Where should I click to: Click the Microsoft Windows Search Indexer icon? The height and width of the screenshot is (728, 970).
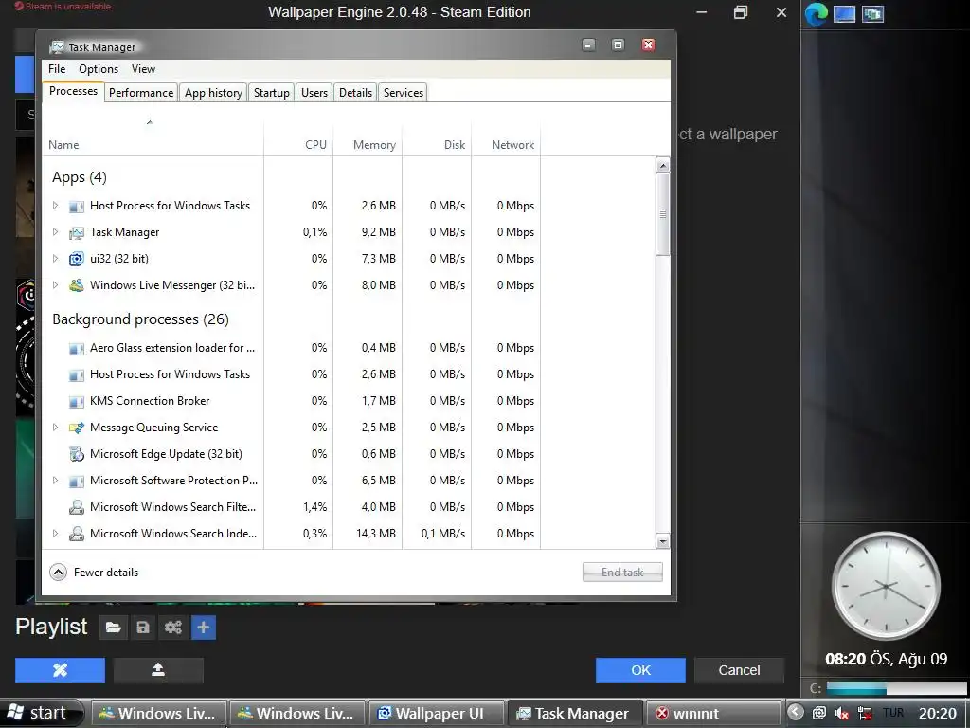coord(76,534)
